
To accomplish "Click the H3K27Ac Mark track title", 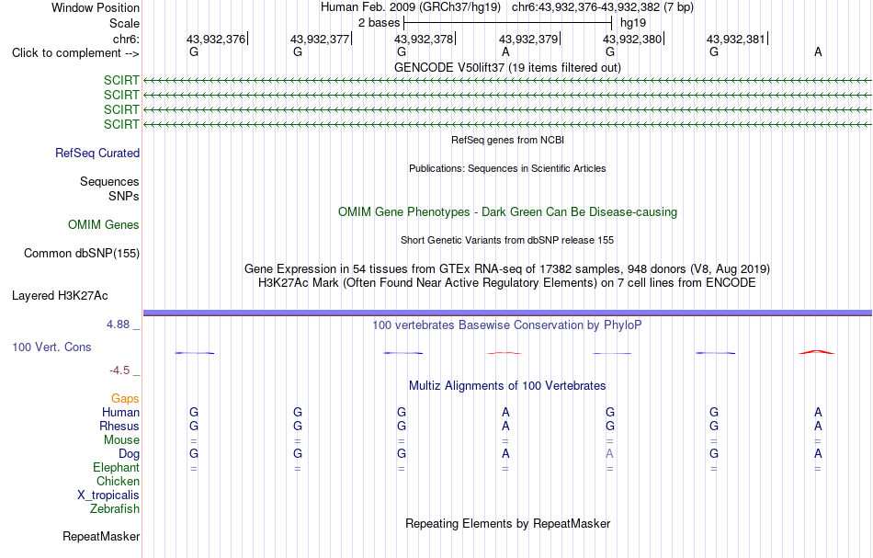I will (x=507, y=282).
